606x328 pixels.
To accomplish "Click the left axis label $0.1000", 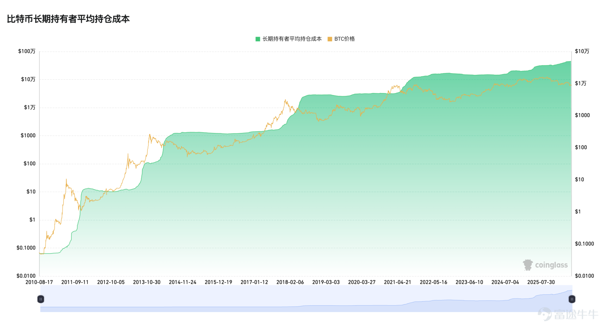I will tap(26, 248).
